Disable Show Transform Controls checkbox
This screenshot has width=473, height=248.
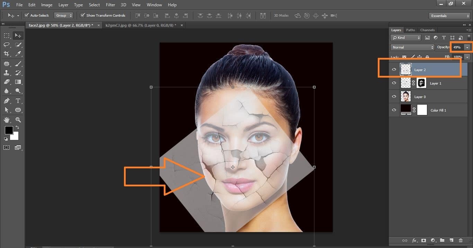83,16
